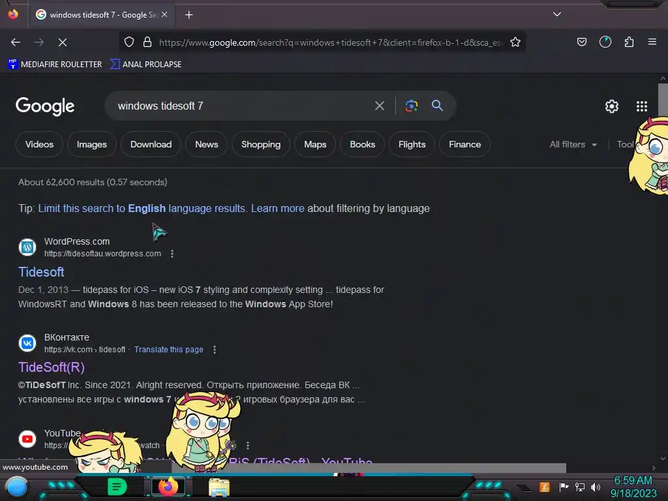Select Firefox in the taskbar
Screen dimensions: 668x501
pyautogui.click(x=168, y=487)
